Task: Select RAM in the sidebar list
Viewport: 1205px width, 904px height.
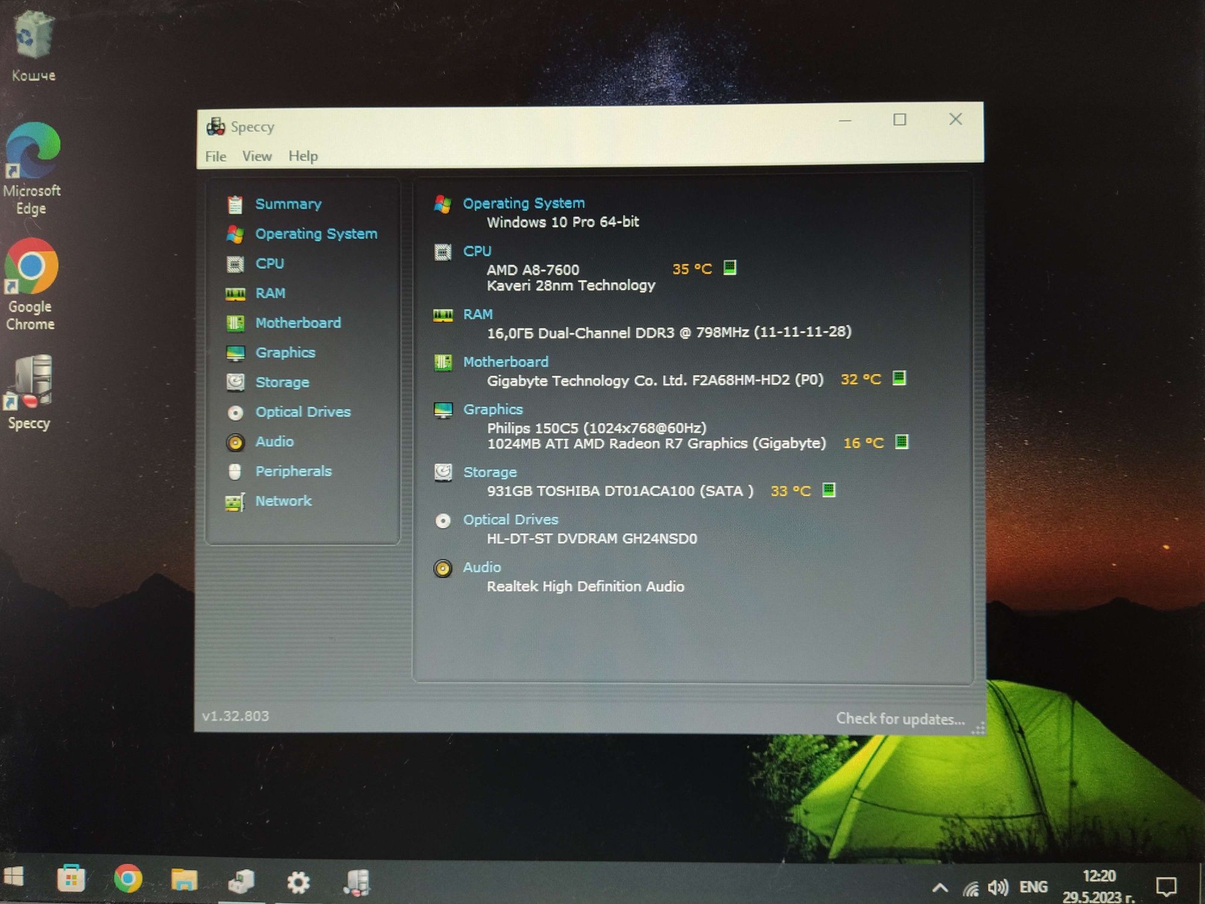Action: pyautogui.click(x=270, y=293)
